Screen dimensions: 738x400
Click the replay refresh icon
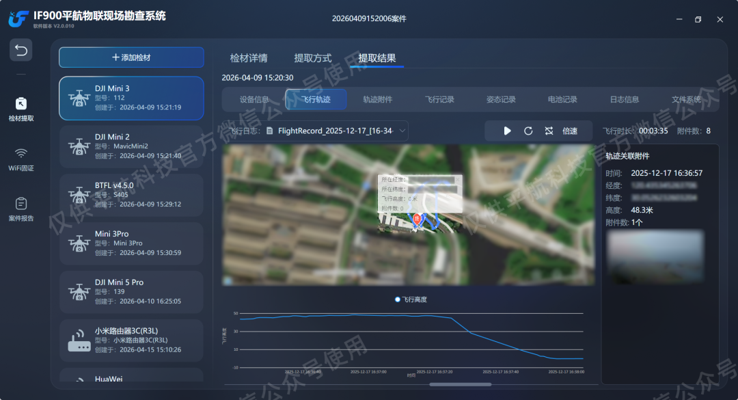pyautogui.click(x=528, y=131)
